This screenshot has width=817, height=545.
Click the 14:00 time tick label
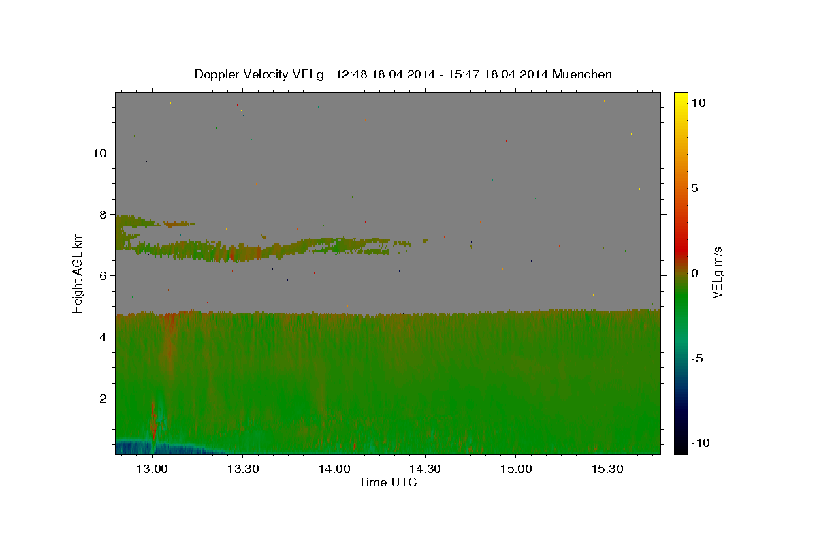click(334, 469)
